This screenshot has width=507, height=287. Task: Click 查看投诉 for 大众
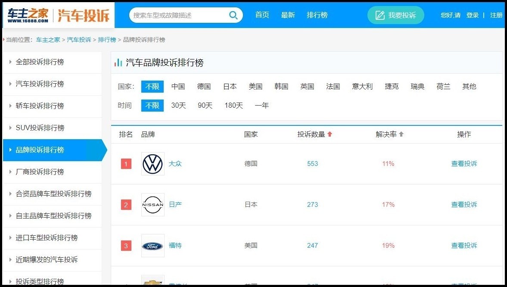point(464,164)
